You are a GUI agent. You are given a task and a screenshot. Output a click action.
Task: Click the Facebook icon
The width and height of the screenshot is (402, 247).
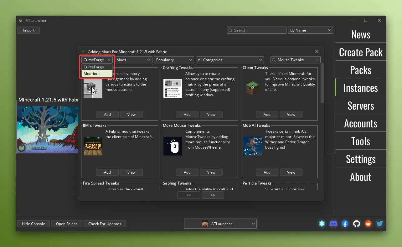point(345,224)
